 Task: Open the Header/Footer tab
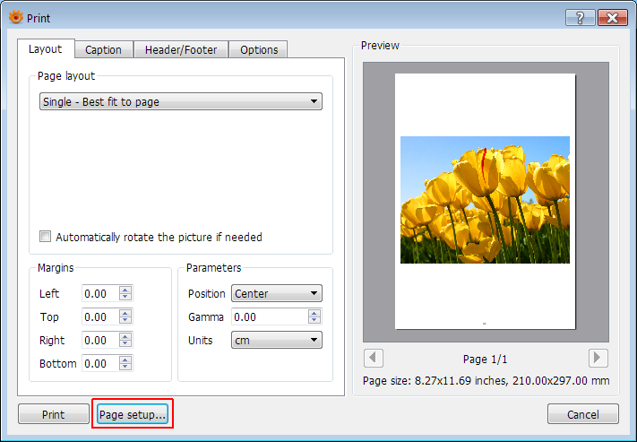click(181, 50)
